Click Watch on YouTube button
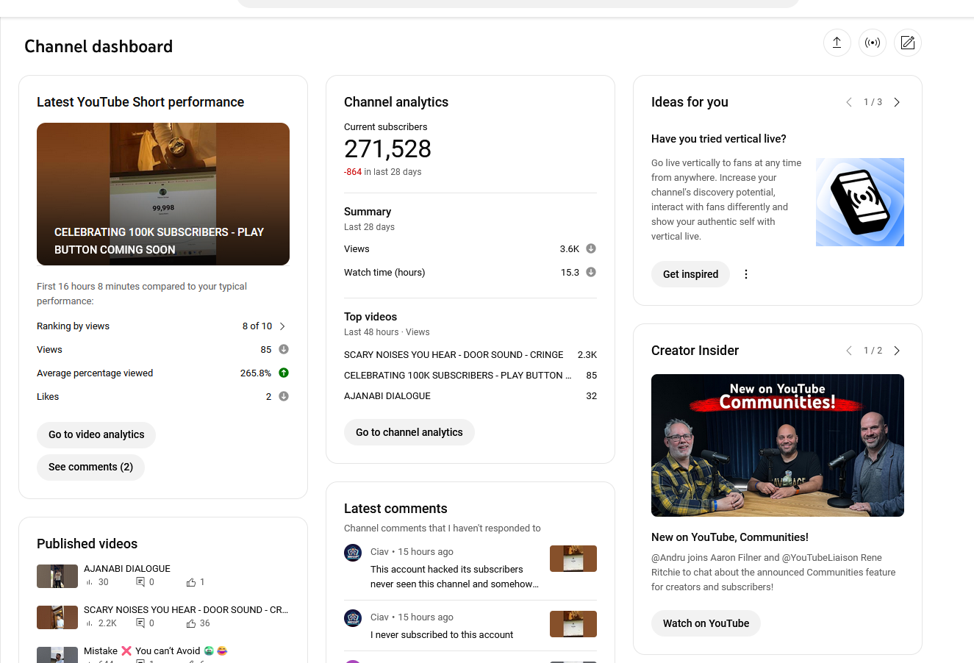 pyautogui.click(x=706, y=623)
